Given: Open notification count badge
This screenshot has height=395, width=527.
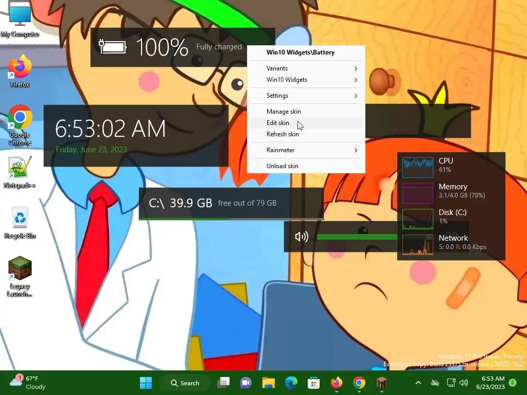Looking at the screenshot, I should 513,383.
